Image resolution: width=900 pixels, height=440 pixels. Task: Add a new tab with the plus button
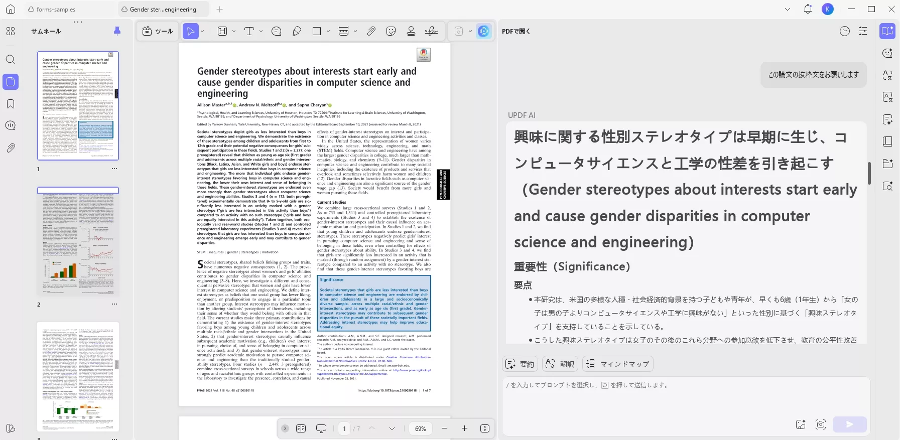point(220,9)
